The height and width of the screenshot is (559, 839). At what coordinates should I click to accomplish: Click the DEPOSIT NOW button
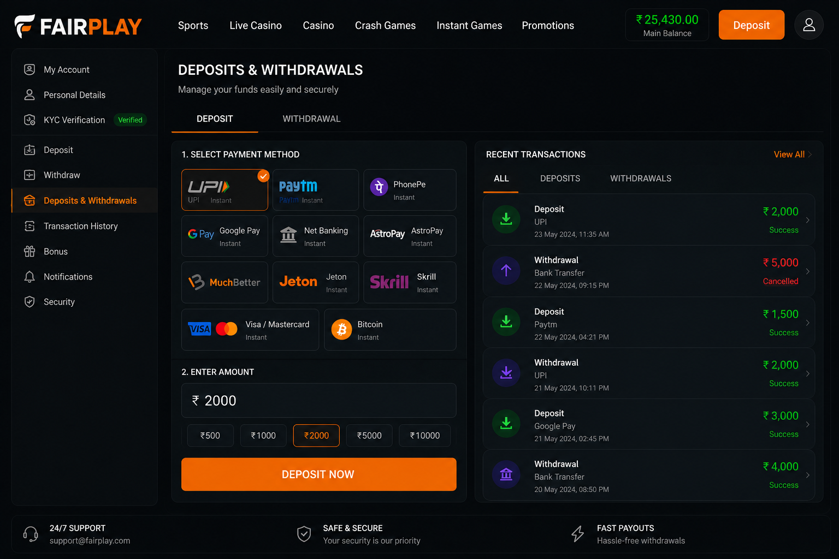318,474
